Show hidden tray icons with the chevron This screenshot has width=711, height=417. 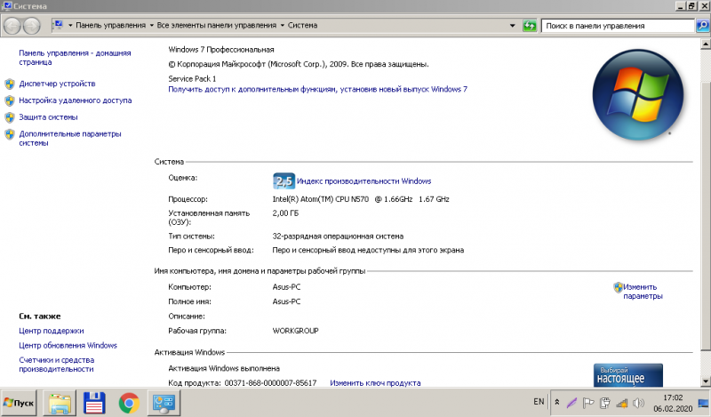coord(557,403)
